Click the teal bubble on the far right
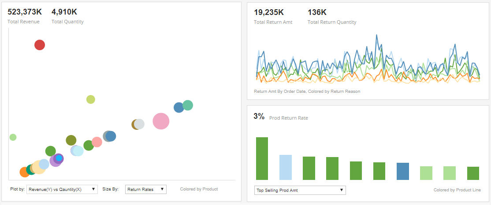 tap(188, 105)
